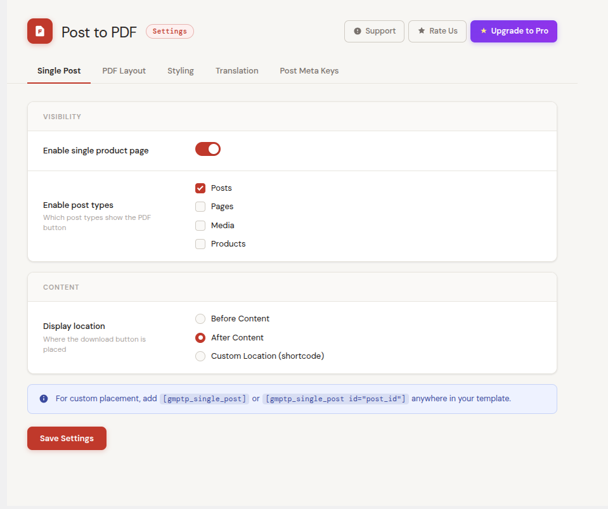608x509 pixels.
Task: Choose the After Content radio button
Action: coord(200,338)
